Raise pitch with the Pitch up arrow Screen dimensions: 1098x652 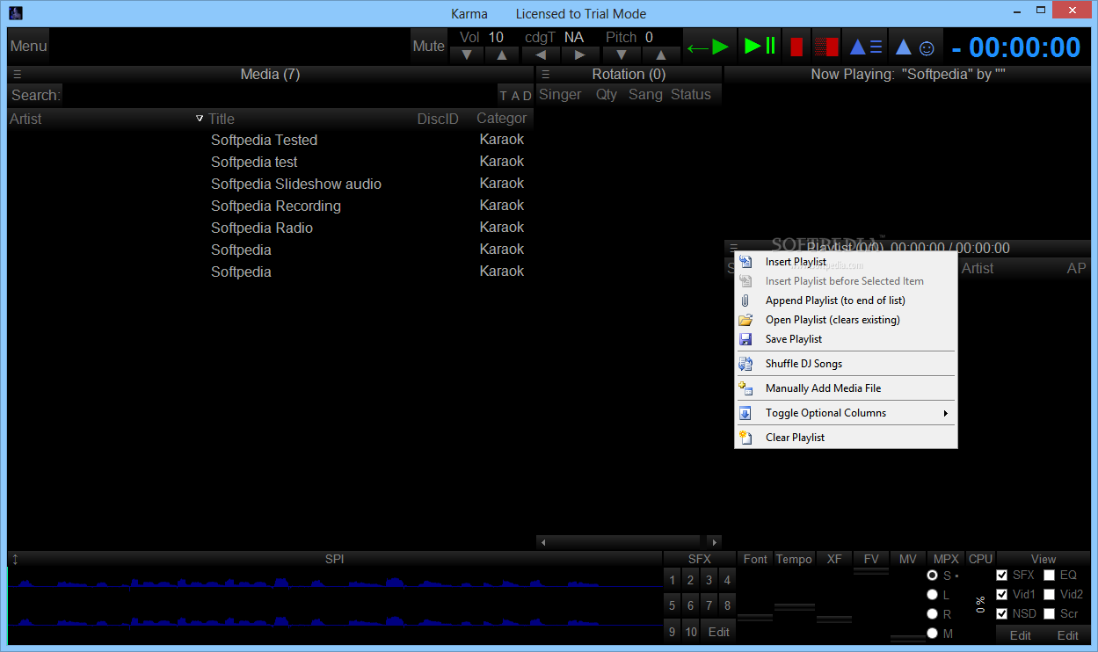point(661,55)
